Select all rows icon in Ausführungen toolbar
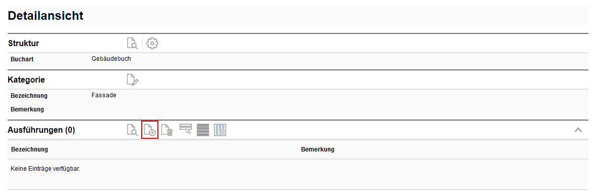 pos(203,130)
